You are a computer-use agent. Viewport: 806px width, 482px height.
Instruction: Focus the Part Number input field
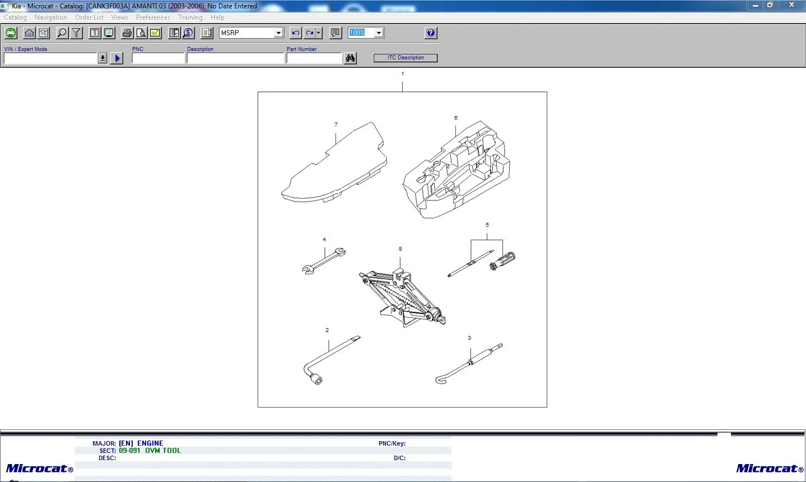(x=314, y=58)
